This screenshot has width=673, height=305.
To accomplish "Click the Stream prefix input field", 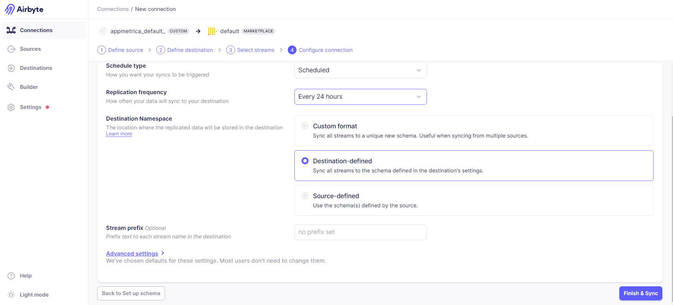I will (x=361, y=232).
